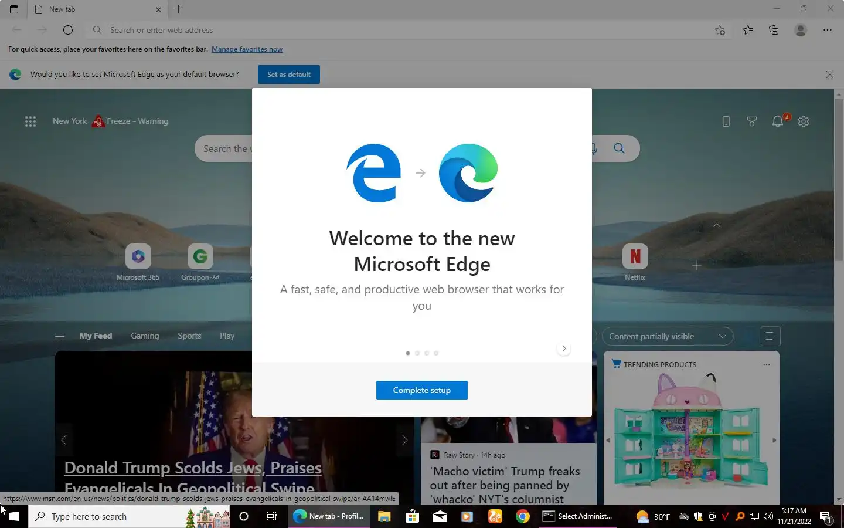Viewport: 844px width, 528px height.
Task: Open Settings and more ellipsis menu
Action: [x=828, y=30]
